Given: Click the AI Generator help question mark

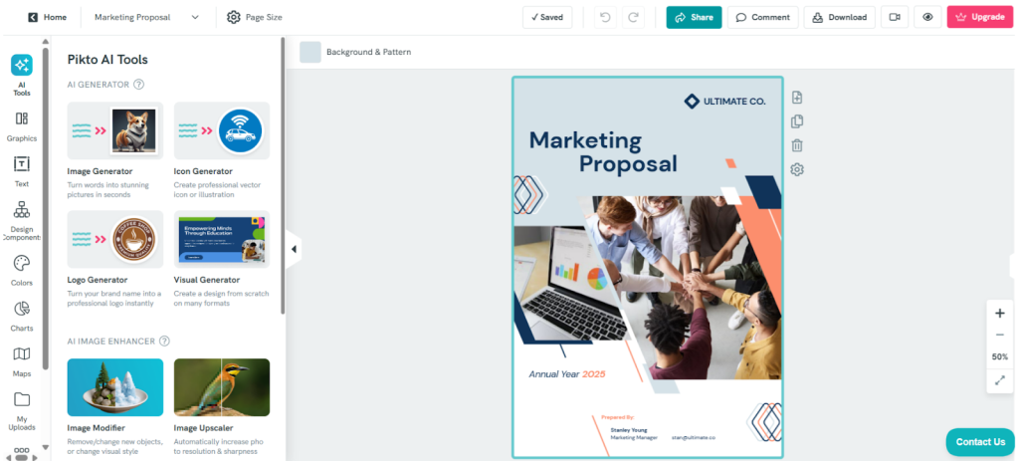Looking at the screenshot, I should (x=138, y=85).
